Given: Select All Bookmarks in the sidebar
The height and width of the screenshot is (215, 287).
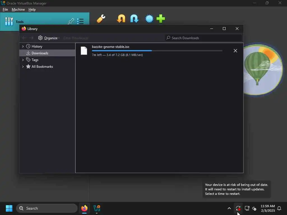Looking at the screenshot, I should (x=42, y=67).
